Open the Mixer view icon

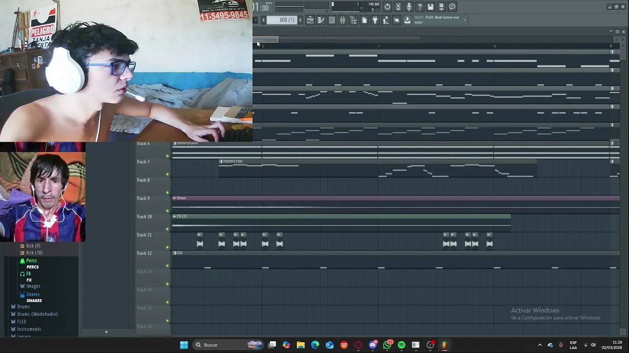click(x=343, y=20)
